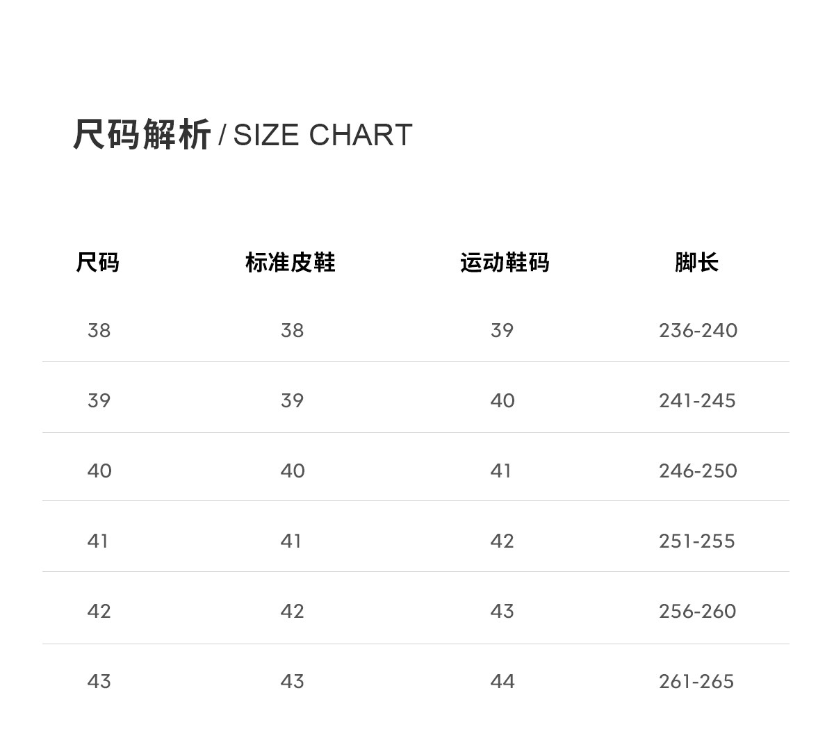Select 41 in the 运动鞋码 column

[x=501, y=471]
